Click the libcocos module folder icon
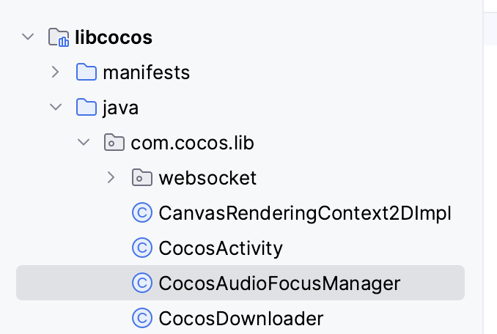 [58, 37]
